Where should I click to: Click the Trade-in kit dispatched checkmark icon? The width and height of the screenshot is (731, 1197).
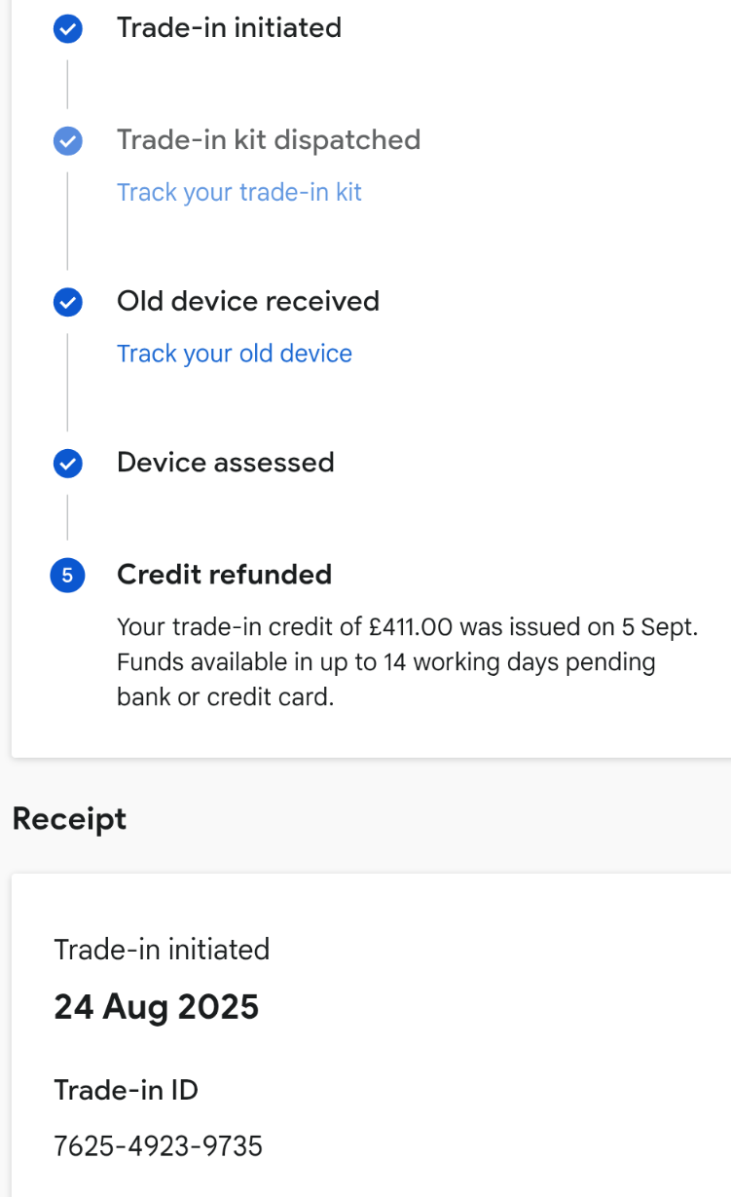point(67,141)
